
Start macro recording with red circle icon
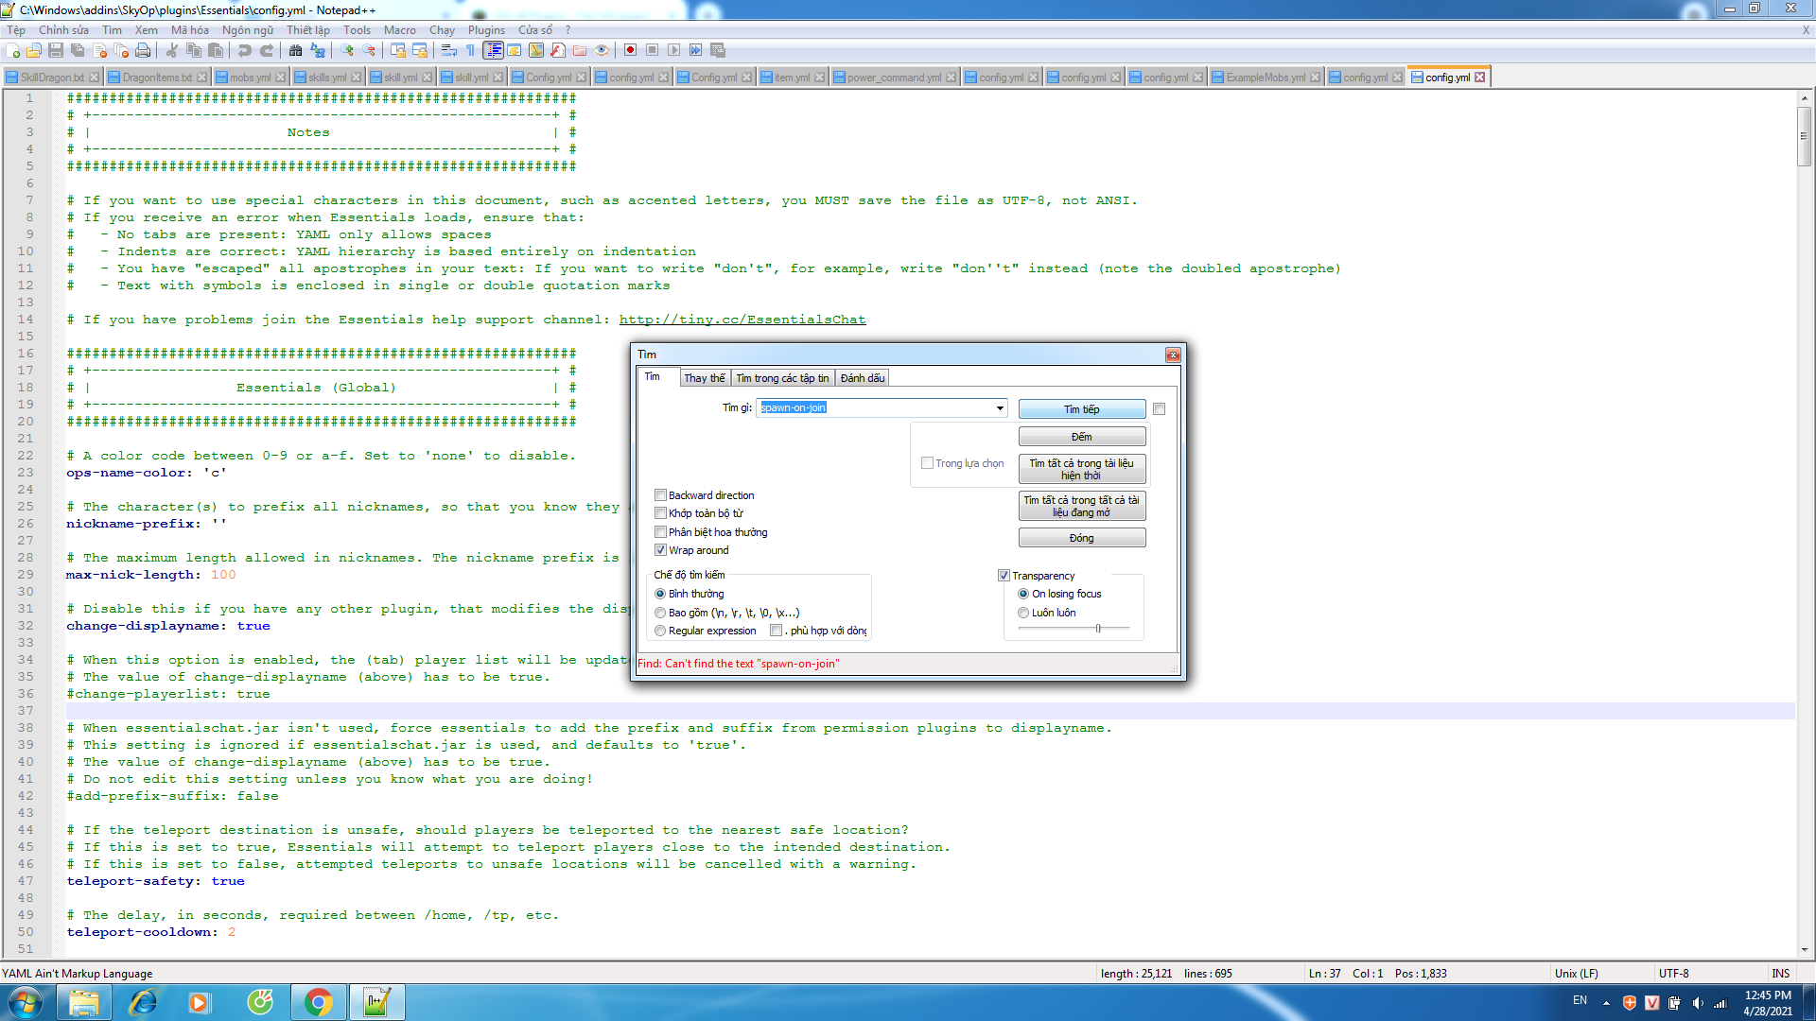click(x=630, y=50)
